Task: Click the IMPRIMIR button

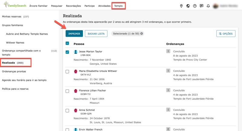Action: click(x=74, y=34)
